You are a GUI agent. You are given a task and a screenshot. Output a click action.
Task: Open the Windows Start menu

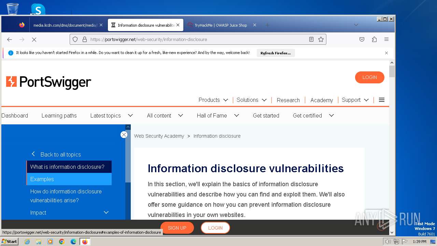click(9, 241)
